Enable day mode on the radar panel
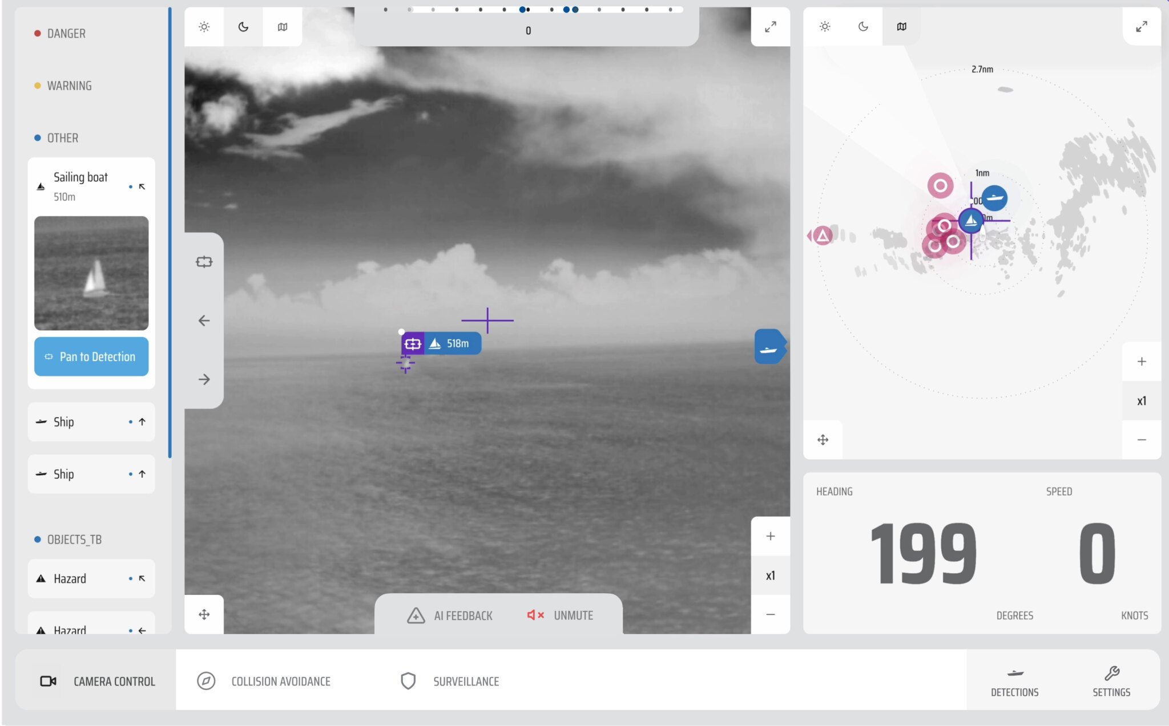1169x726 pixels. [x=824, y=26]
